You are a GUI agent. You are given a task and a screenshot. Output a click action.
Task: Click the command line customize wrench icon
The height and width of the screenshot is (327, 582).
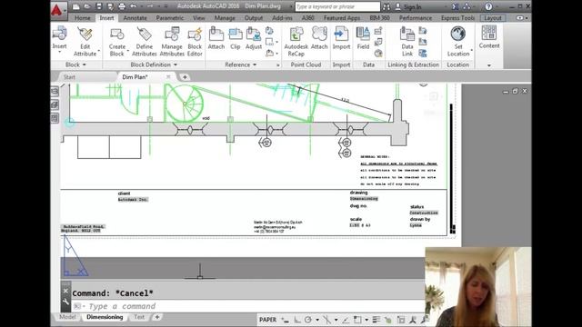coord(65,302)
